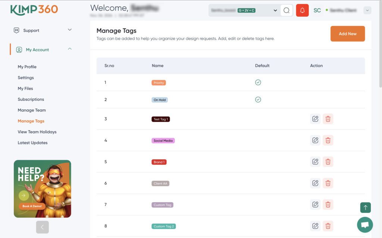This screenshot has height=238, width=382.
Task: Click the scroll-to-top arrow button
Action: (x=365, y=208)
